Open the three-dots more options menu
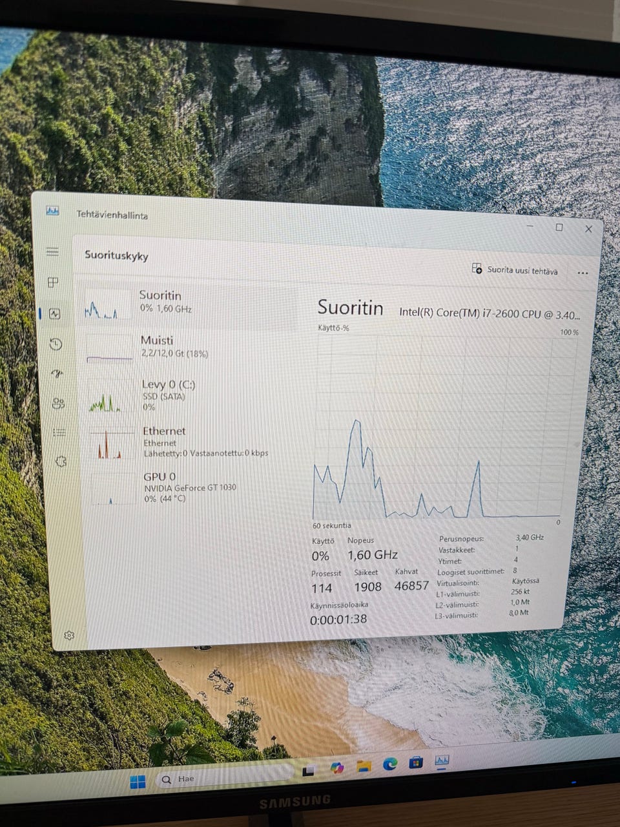Image resolution: width=620 pixels, height=827 pixels. click(x=583, y=273)
